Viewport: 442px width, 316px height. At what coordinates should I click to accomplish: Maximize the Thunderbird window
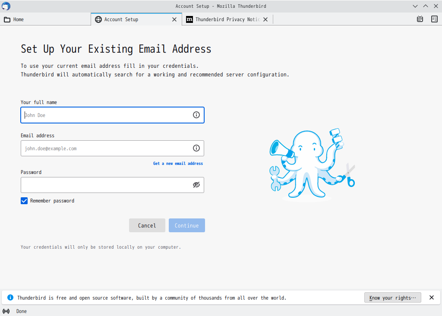pos(425,6)
